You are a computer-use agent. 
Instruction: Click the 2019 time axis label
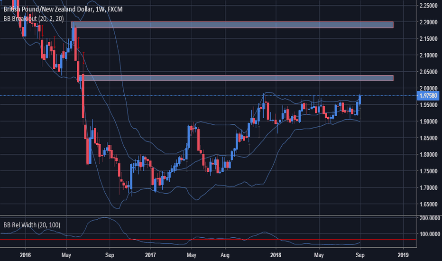[x=403, y=255]
